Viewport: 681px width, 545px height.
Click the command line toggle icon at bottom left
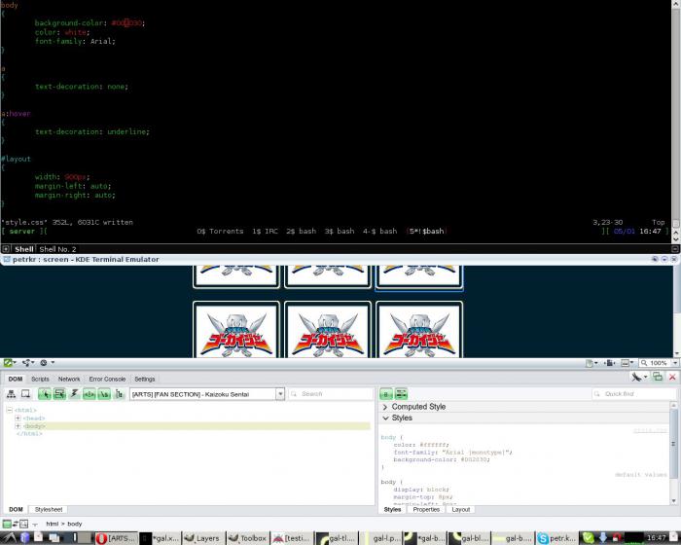[x=7, y=524]
